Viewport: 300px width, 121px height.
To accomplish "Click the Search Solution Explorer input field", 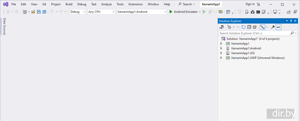I will 258,33.
